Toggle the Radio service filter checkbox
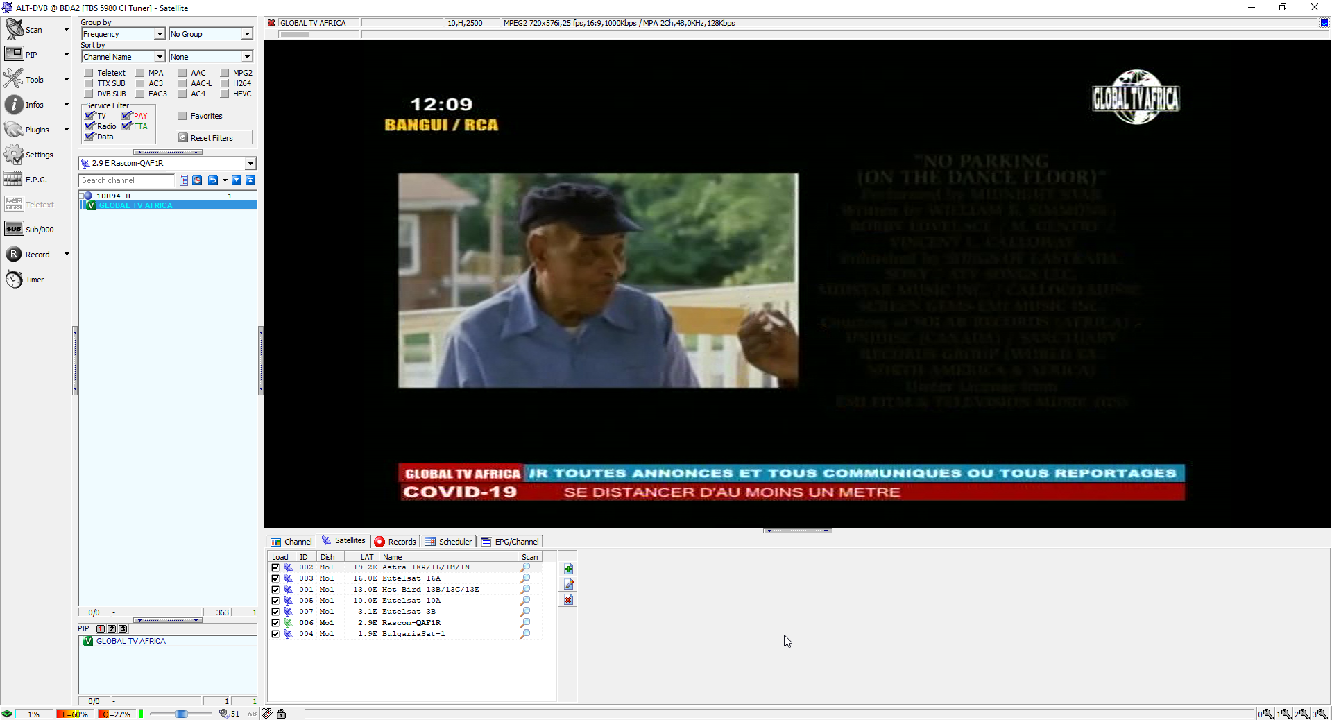Viewport: 1332px width, 720px height. point(89,126)
